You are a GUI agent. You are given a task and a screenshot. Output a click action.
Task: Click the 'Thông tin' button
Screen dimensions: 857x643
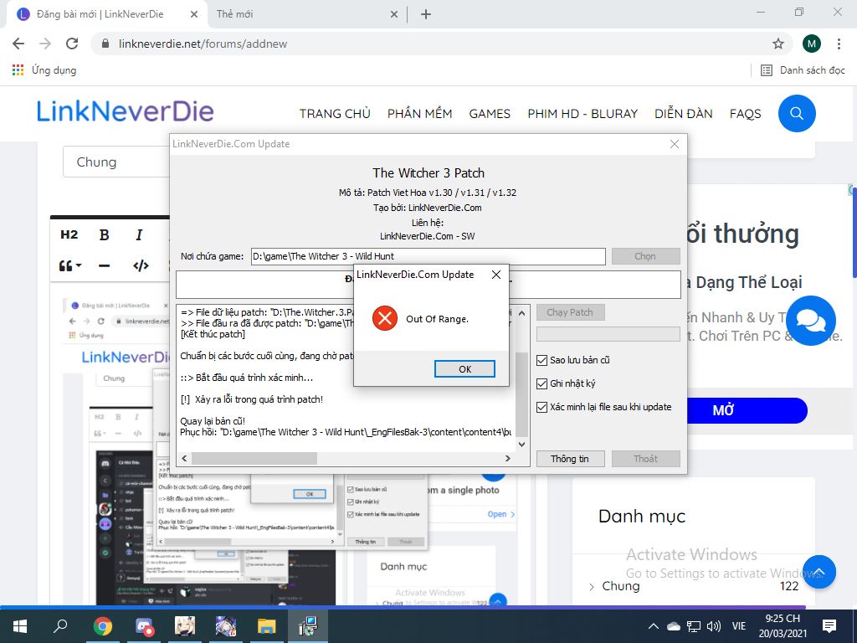569,459
